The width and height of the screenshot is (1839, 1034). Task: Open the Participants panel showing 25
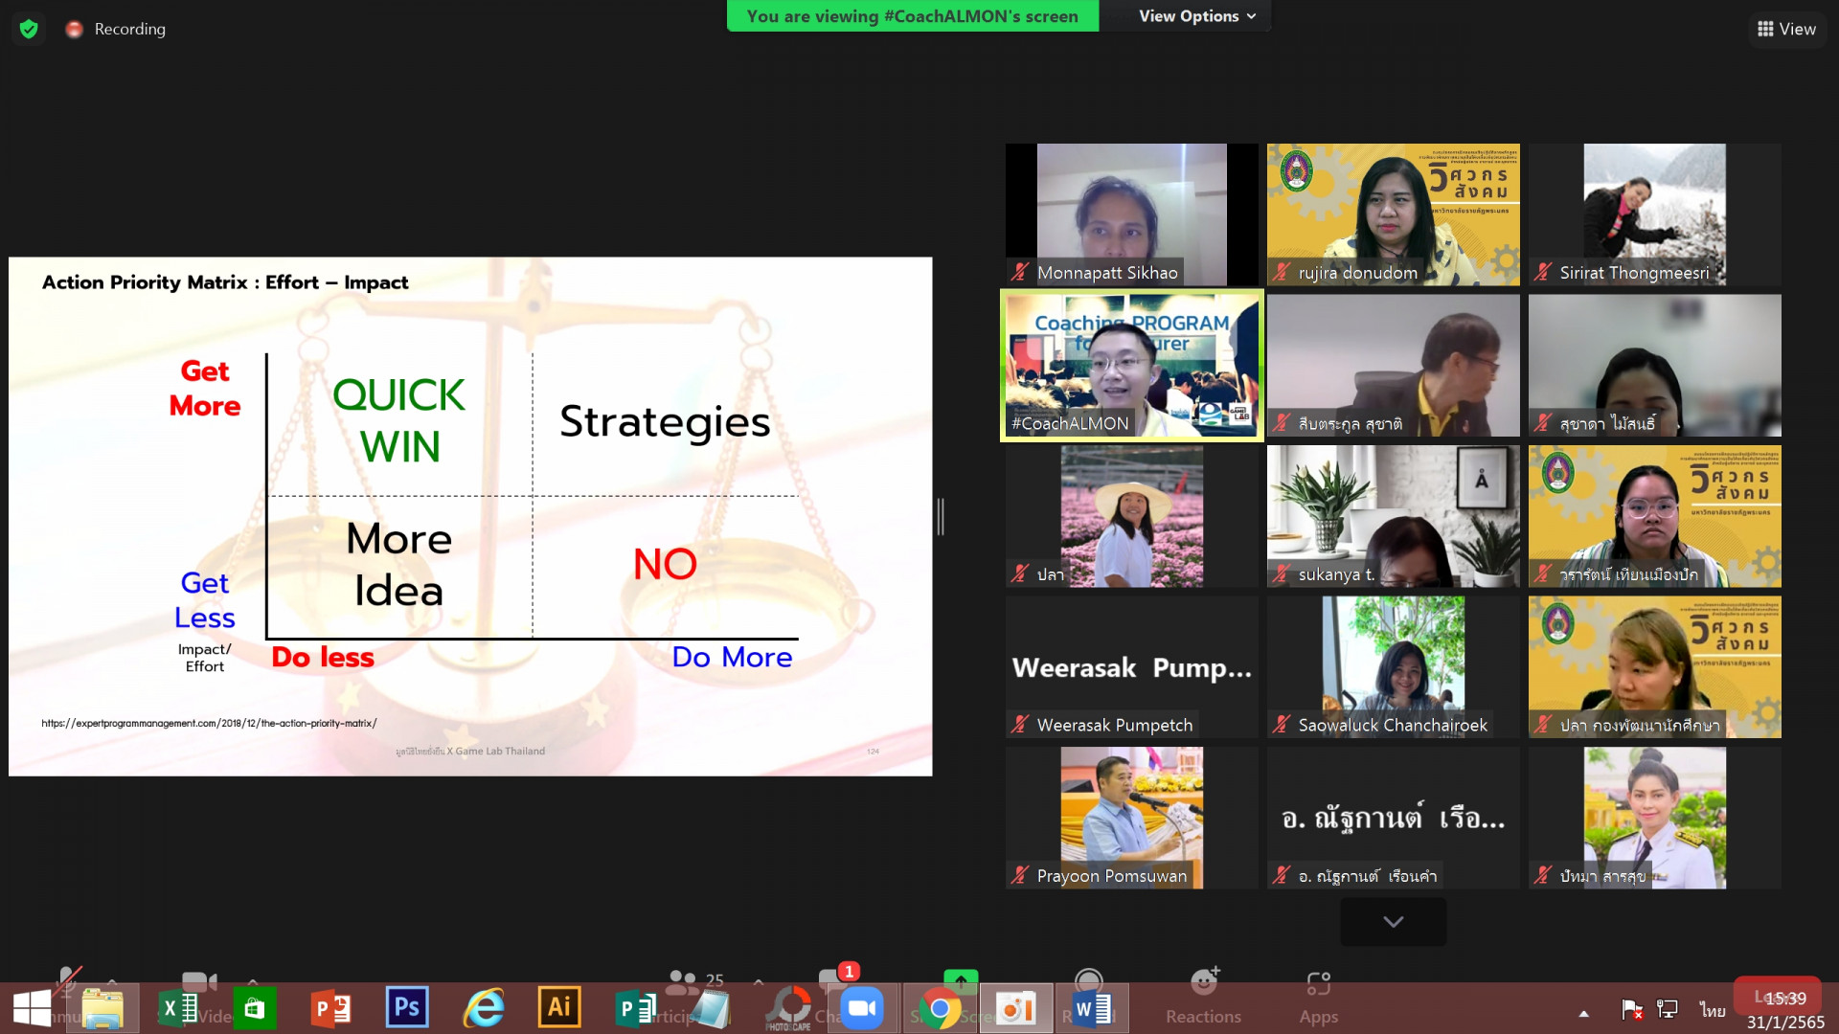click(x=695, y=980)
